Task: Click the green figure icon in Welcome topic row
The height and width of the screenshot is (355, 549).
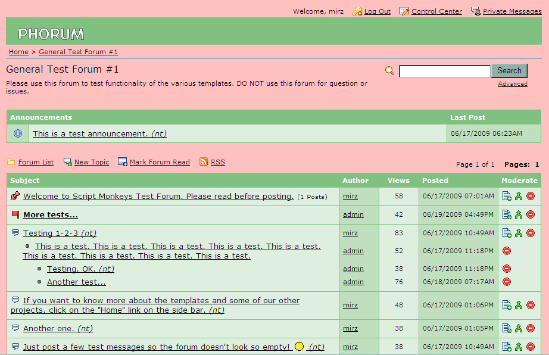Action: pyautogui.click(x=519, y=196)
